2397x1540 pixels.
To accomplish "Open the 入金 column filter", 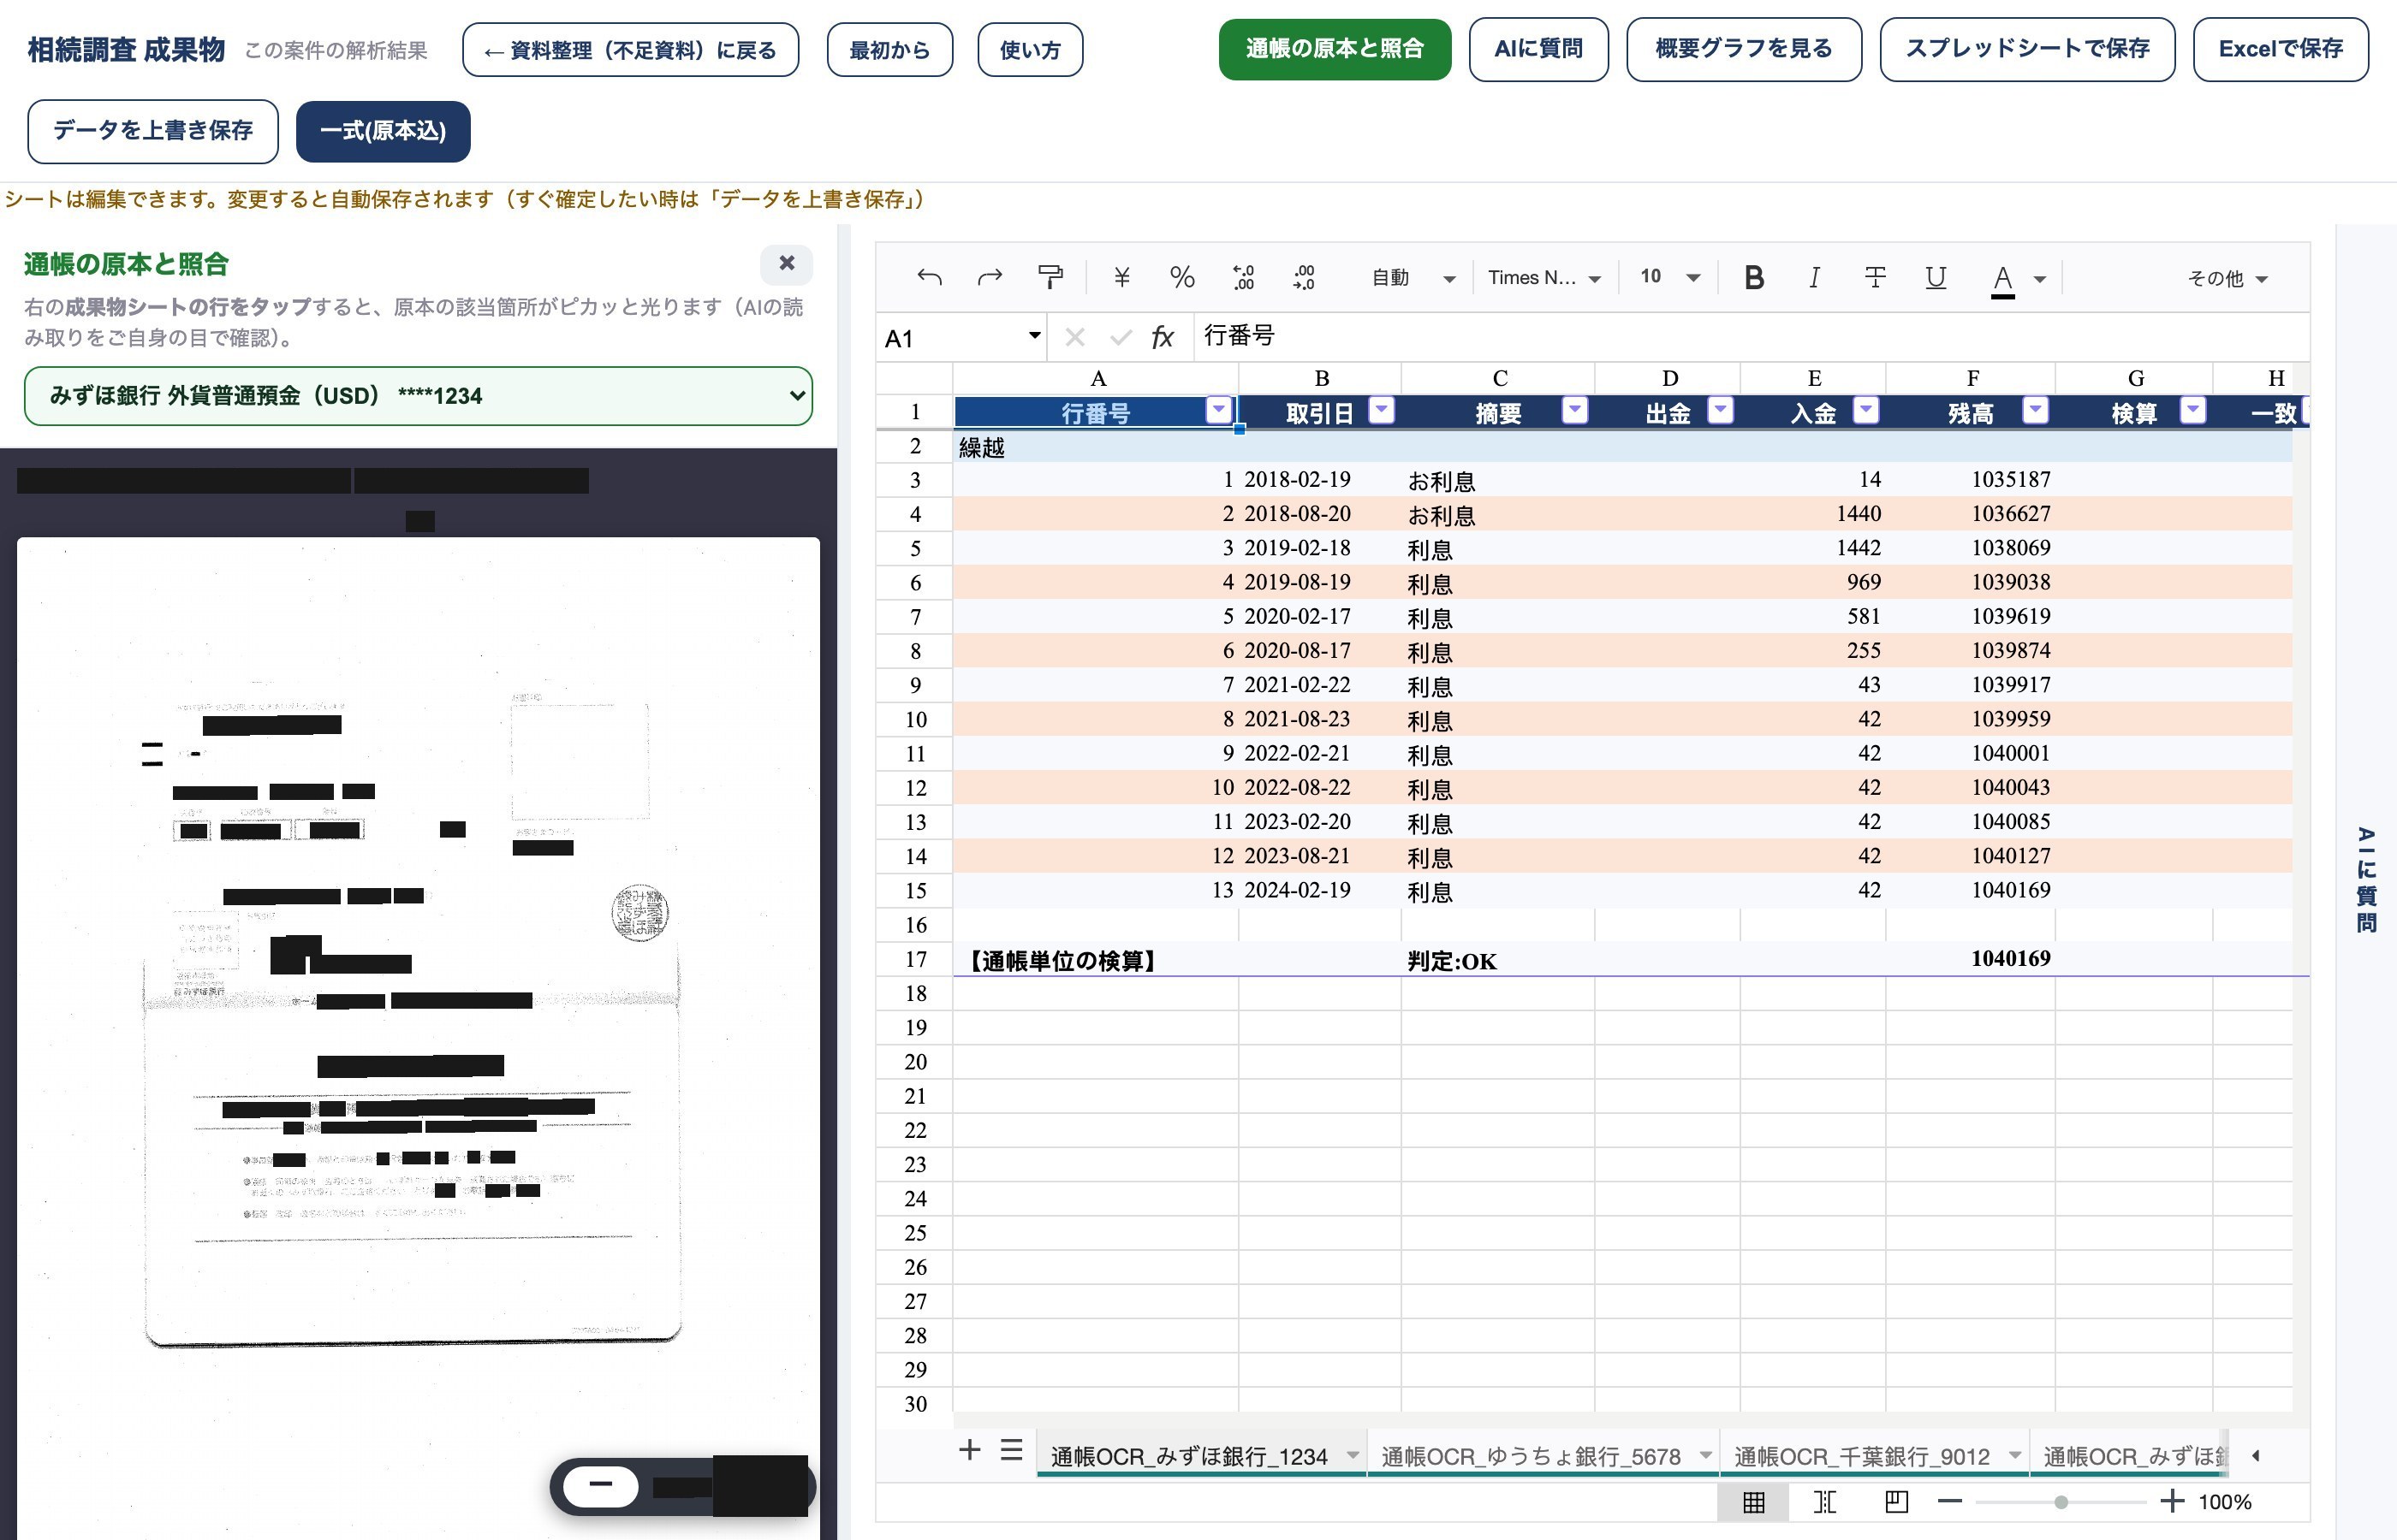I will click(1865, 409).
